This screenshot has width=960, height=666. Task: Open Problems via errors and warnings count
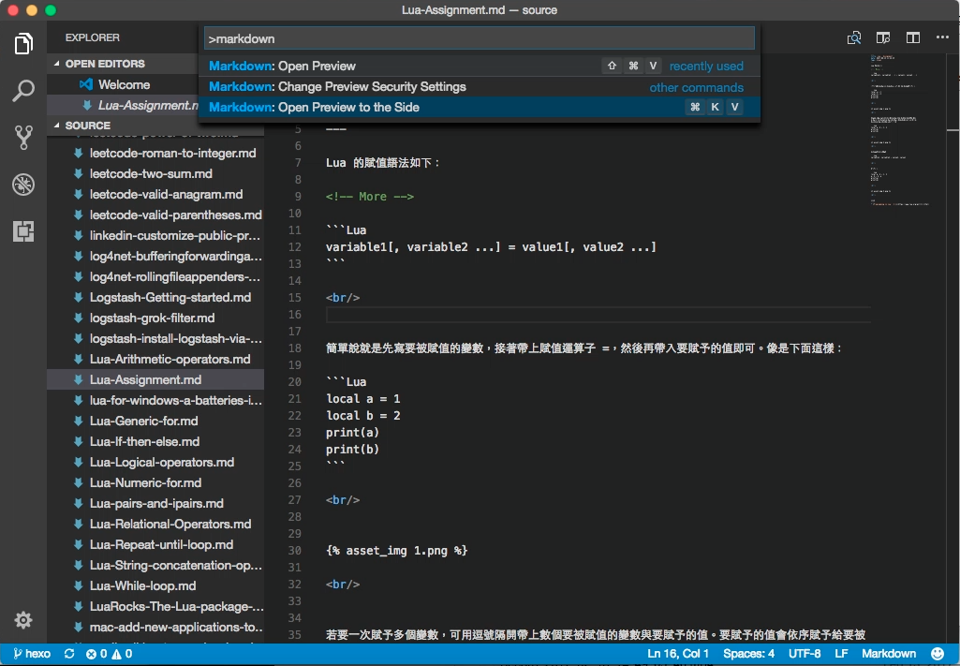[109, 654]
